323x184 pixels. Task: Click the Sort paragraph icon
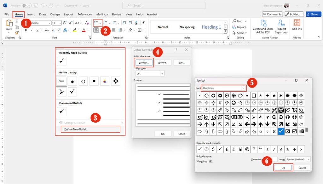click(137, 23)
